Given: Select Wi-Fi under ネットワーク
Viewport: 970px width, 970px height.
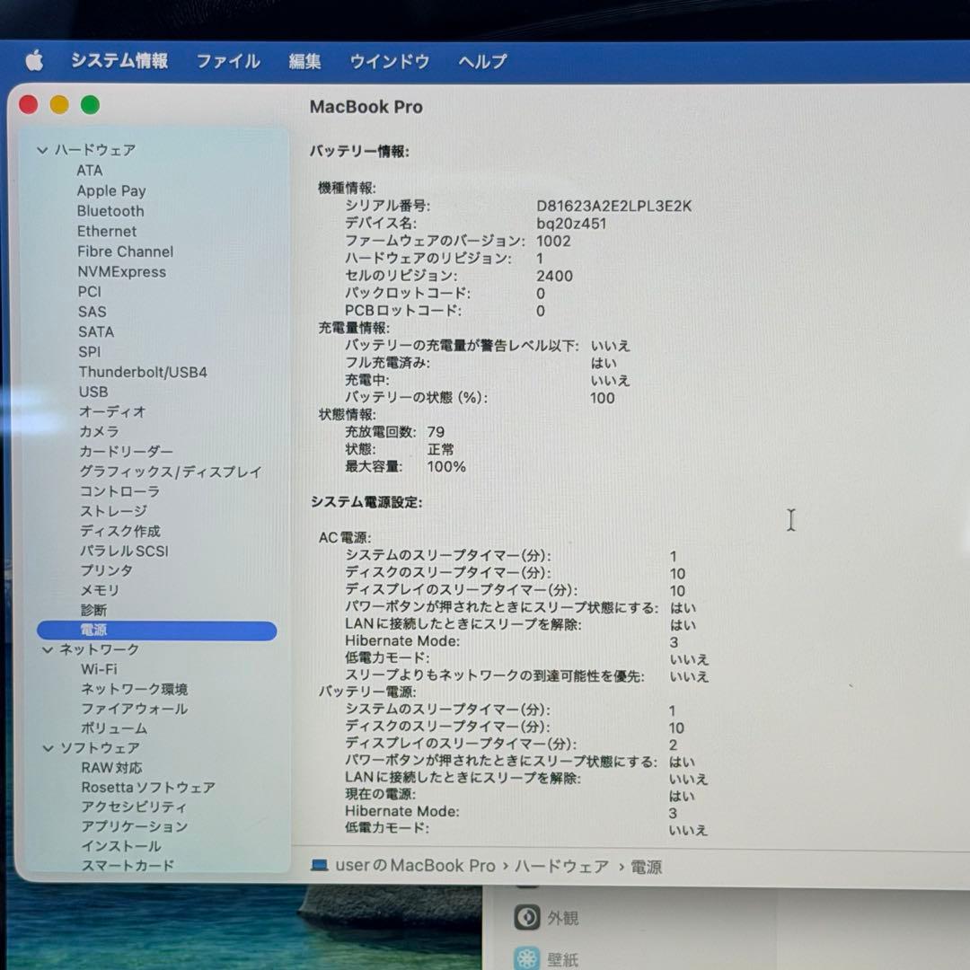Looking at the screenshot, I should point(101,669).
